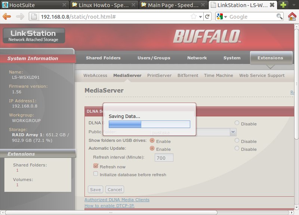Click the reload page icon

[207, 16]
